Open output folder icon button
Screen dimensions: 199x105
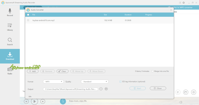(x=106, y=89)
